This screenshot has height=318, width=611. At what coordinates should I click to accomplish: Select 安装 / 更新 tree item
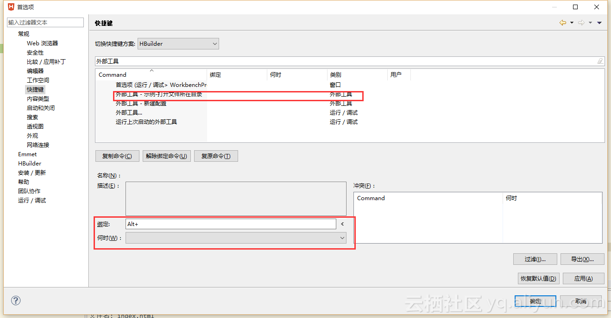[32, 172]
